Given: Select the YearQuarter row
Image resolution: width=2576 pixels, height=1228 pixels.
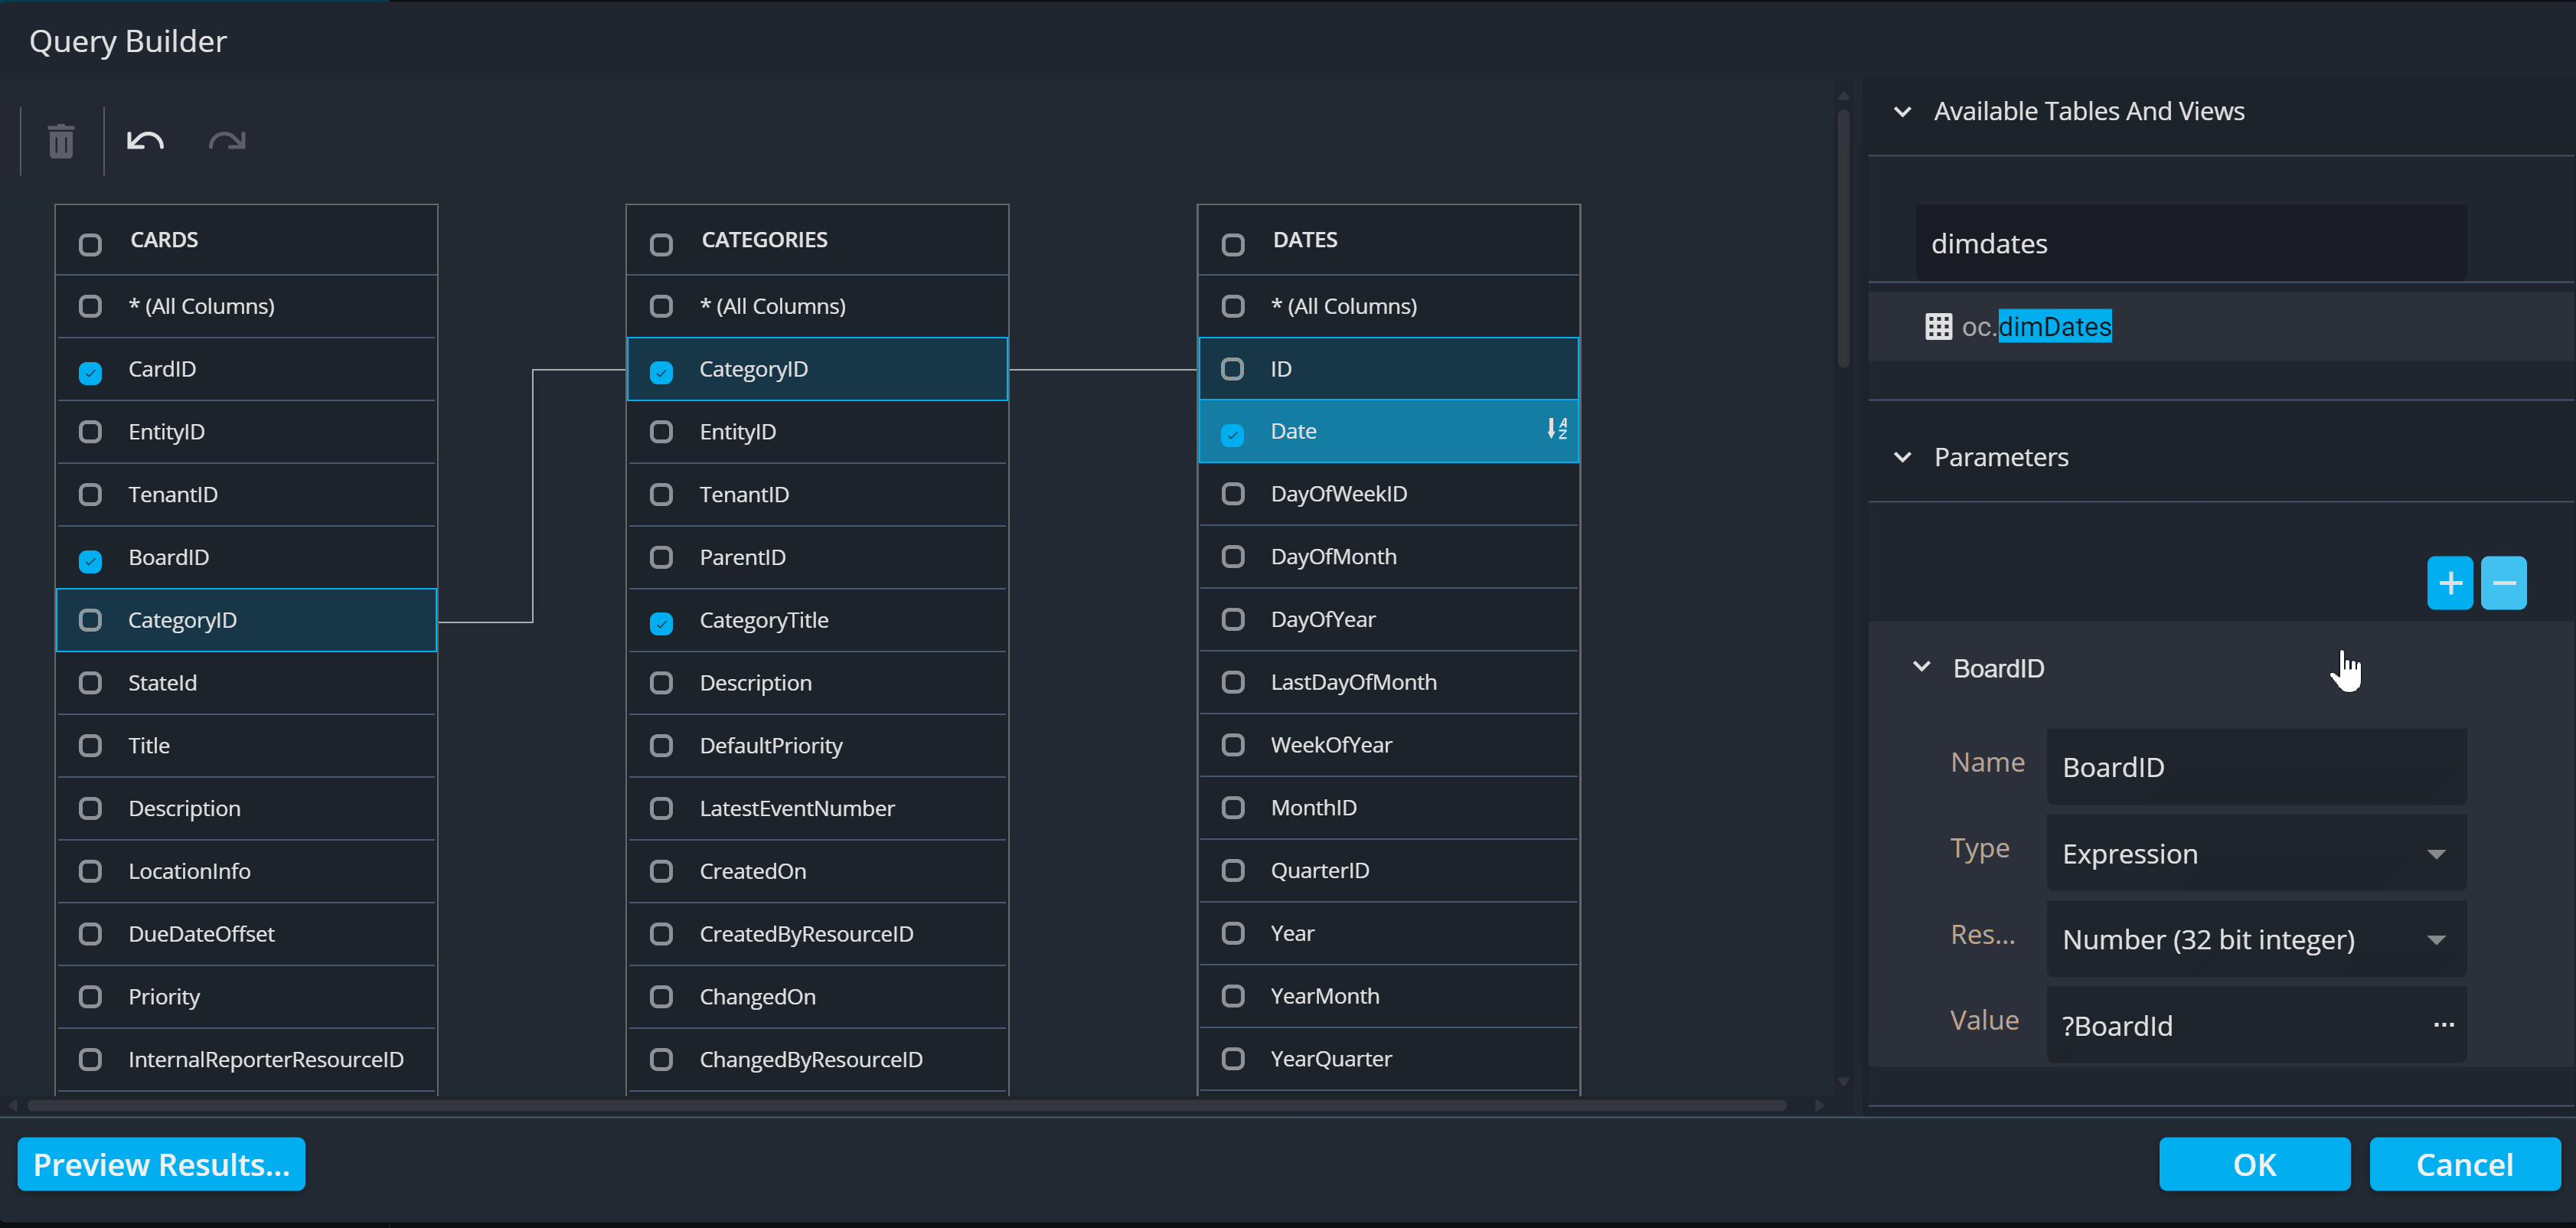Looking at the screenshot, I should click(1388, 1059).
